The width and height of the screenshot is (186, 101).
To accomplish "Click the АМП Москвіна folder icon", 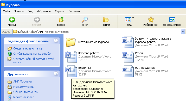I will click(x=10, y=82).
